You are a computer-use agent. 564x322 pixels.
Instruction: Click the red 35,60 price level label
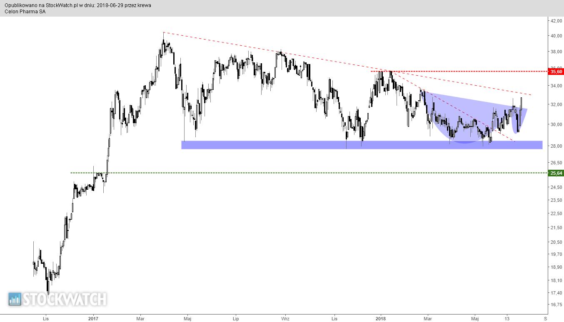(556, 72)
